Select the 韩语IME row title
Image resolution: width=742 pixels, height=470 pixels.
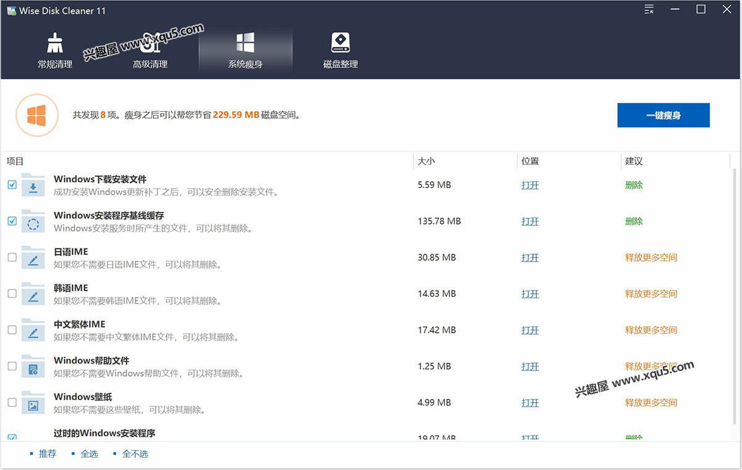[71, 288]
